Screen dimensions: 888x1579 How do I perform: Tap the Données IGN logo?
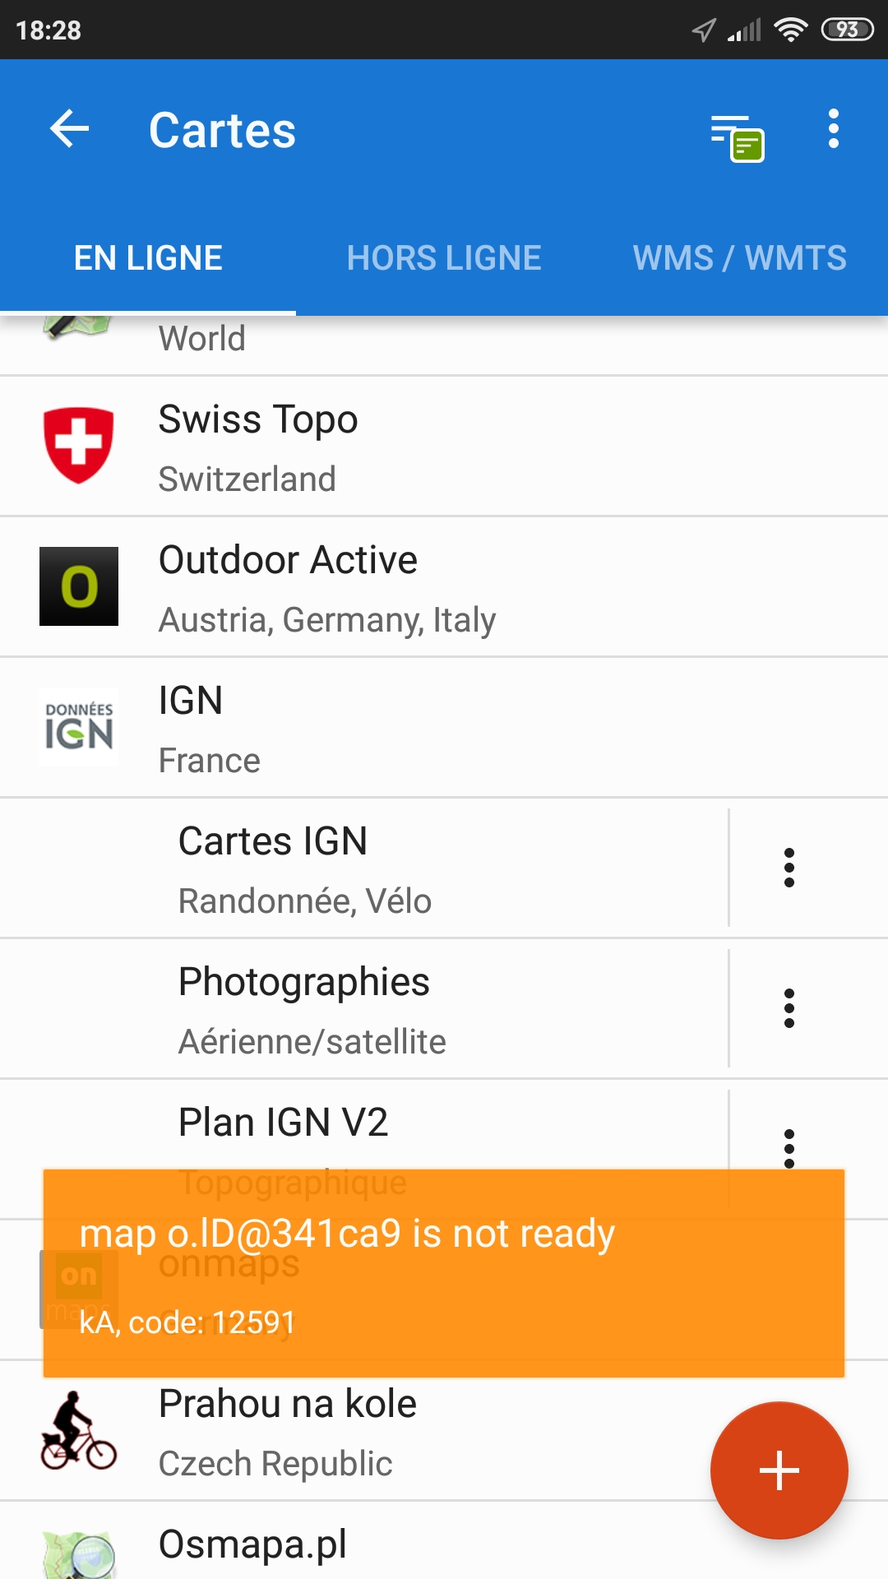pos(79,727)
